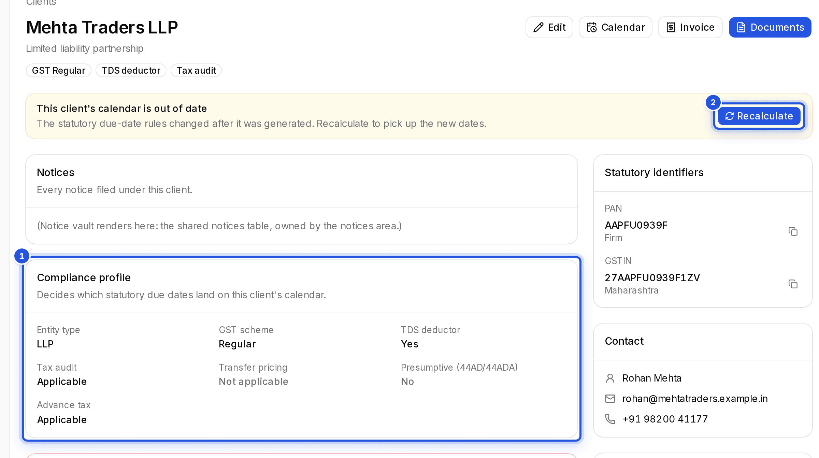Select the TDS deductor tag
The image size is (819, 458).
point(131,70)
